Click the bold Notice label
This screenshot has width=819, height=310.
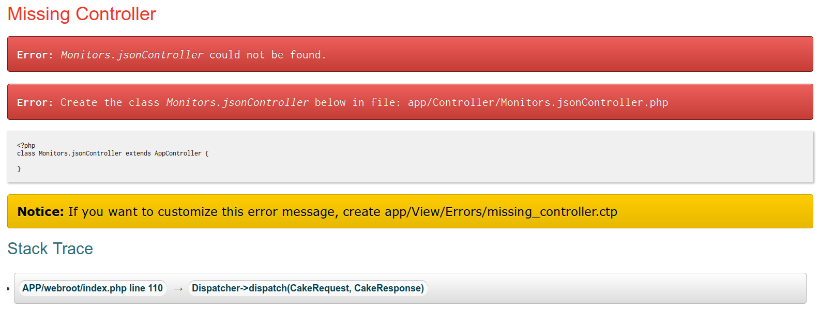click(x=41, y=211)
